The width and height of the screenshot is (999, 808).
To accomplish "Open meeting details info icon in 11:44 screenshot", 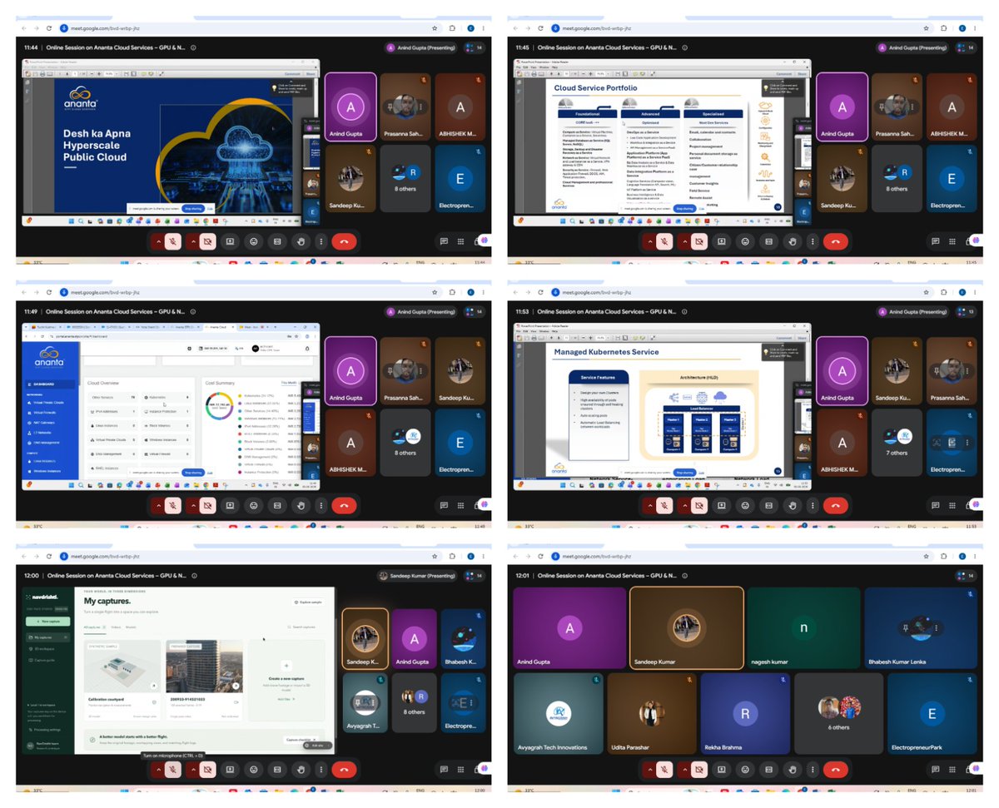I will [193, 47].
